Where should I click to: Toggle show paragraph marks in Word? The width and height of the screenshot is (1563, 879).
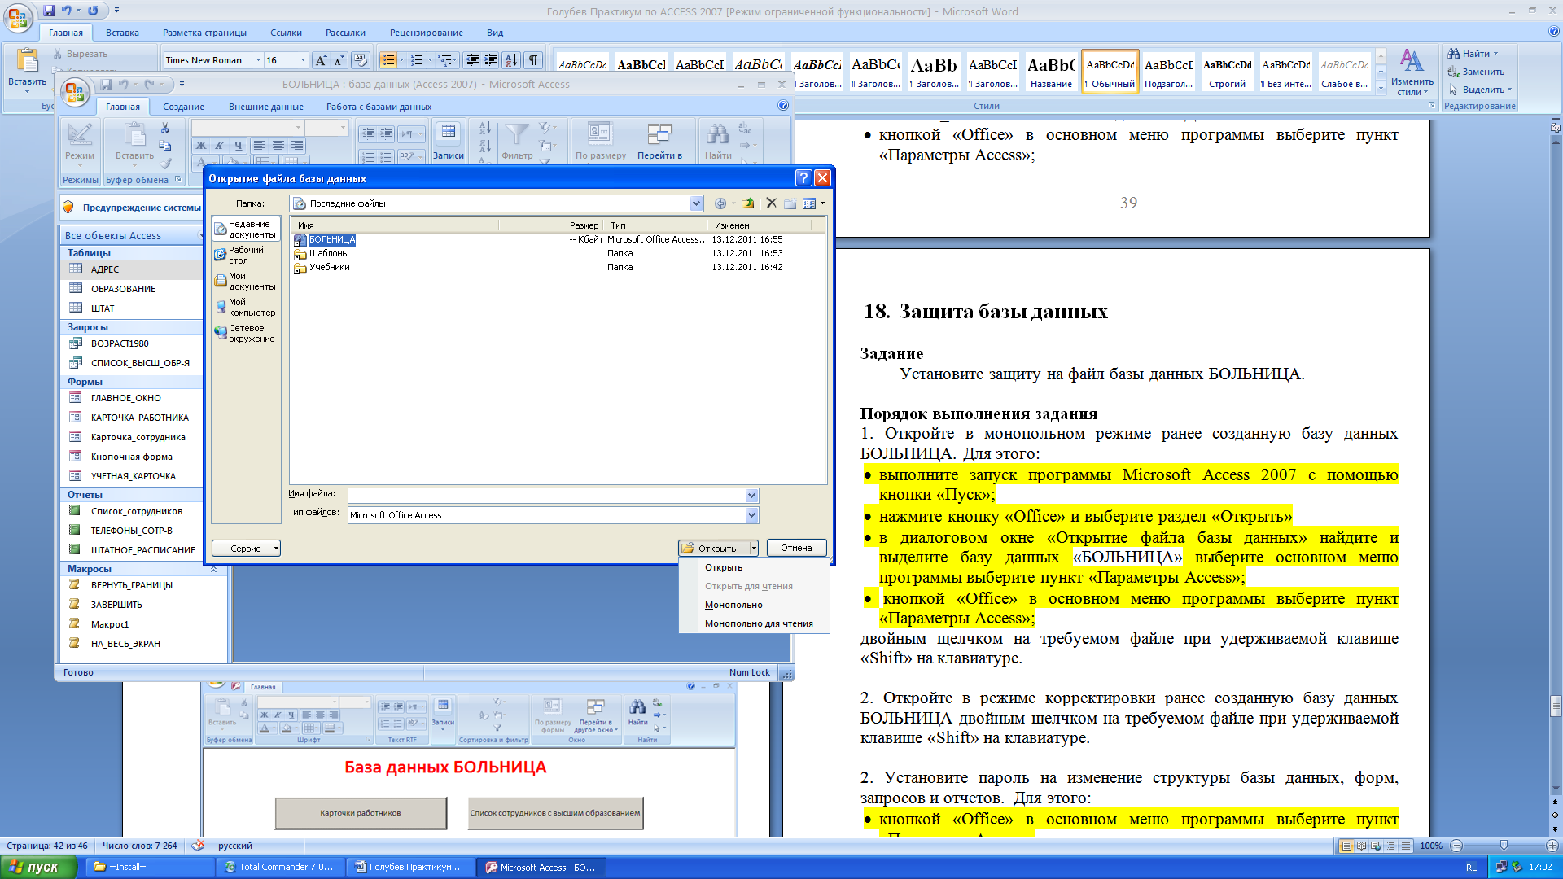click(x=533, y=60)
